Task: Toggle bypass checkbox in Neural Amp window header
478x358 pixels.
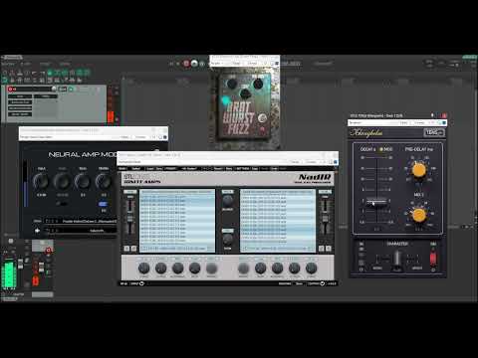Action: click(x=165, y=137)
